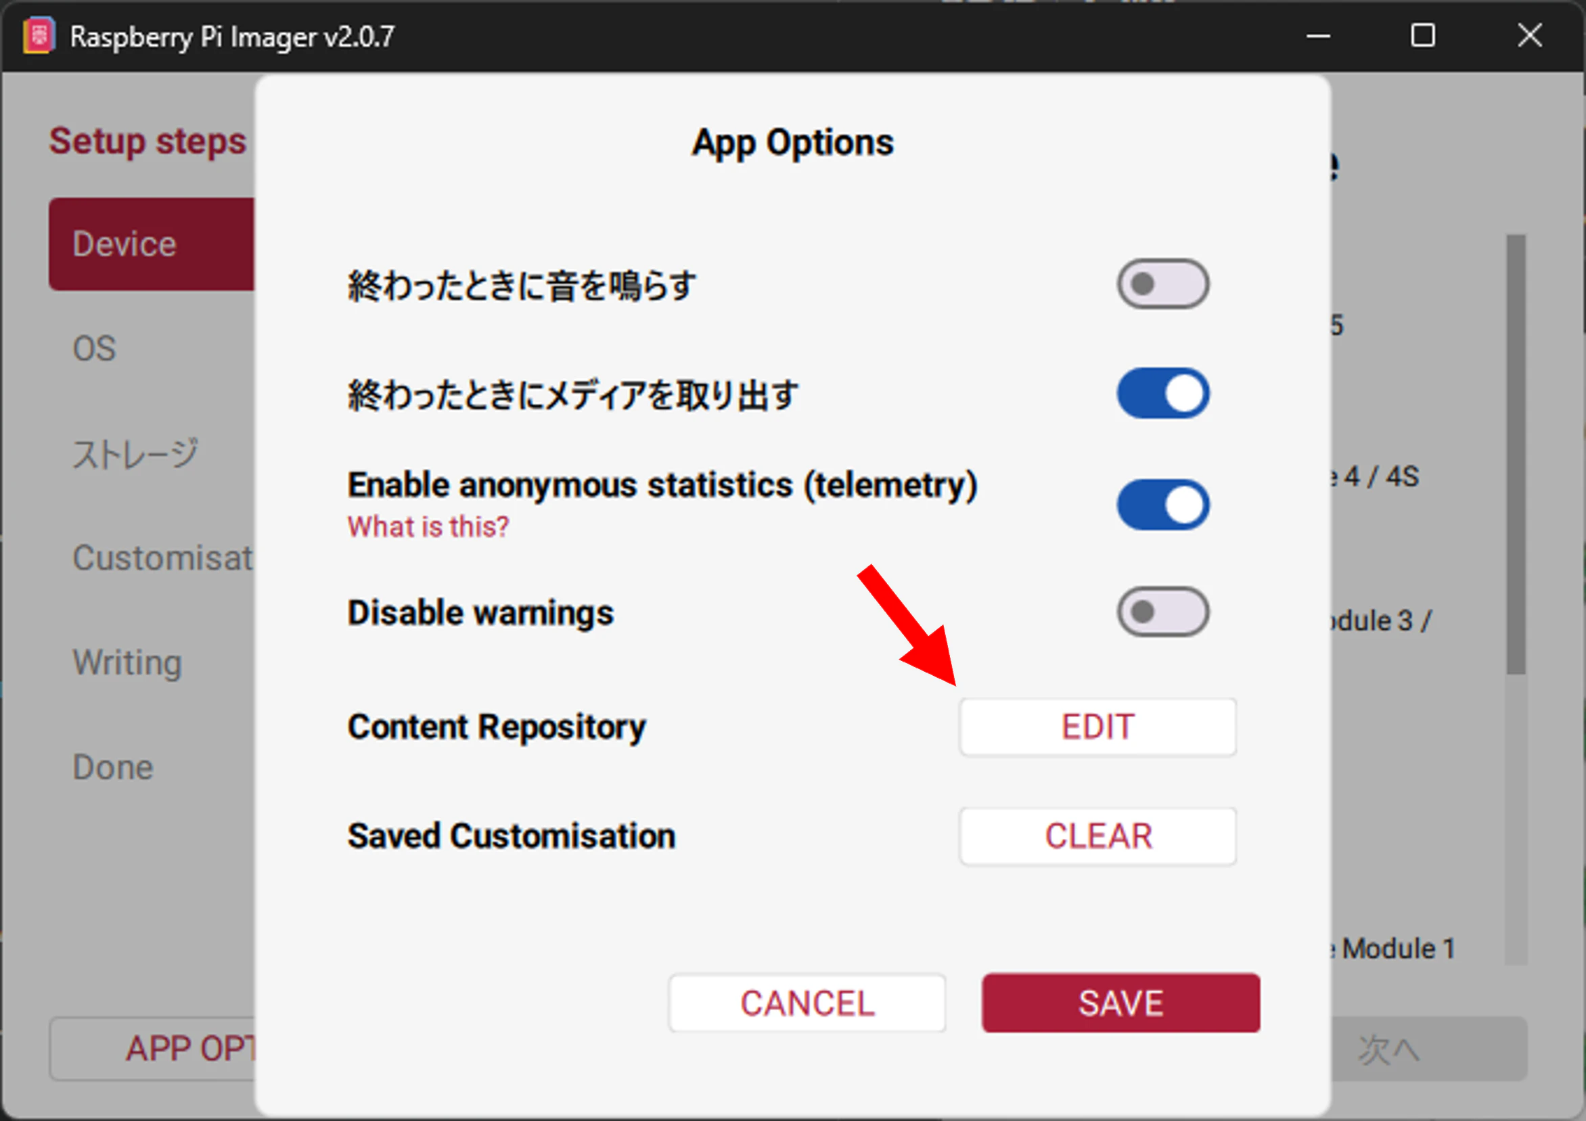1586x1121 pixels.
Task: Click the Disable warnings label
Action: [x=481, y=614]
